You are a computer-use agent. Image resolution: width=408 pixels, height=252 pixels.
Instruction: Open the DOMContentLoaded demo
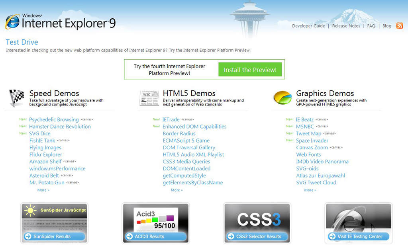tap(186, 168)
